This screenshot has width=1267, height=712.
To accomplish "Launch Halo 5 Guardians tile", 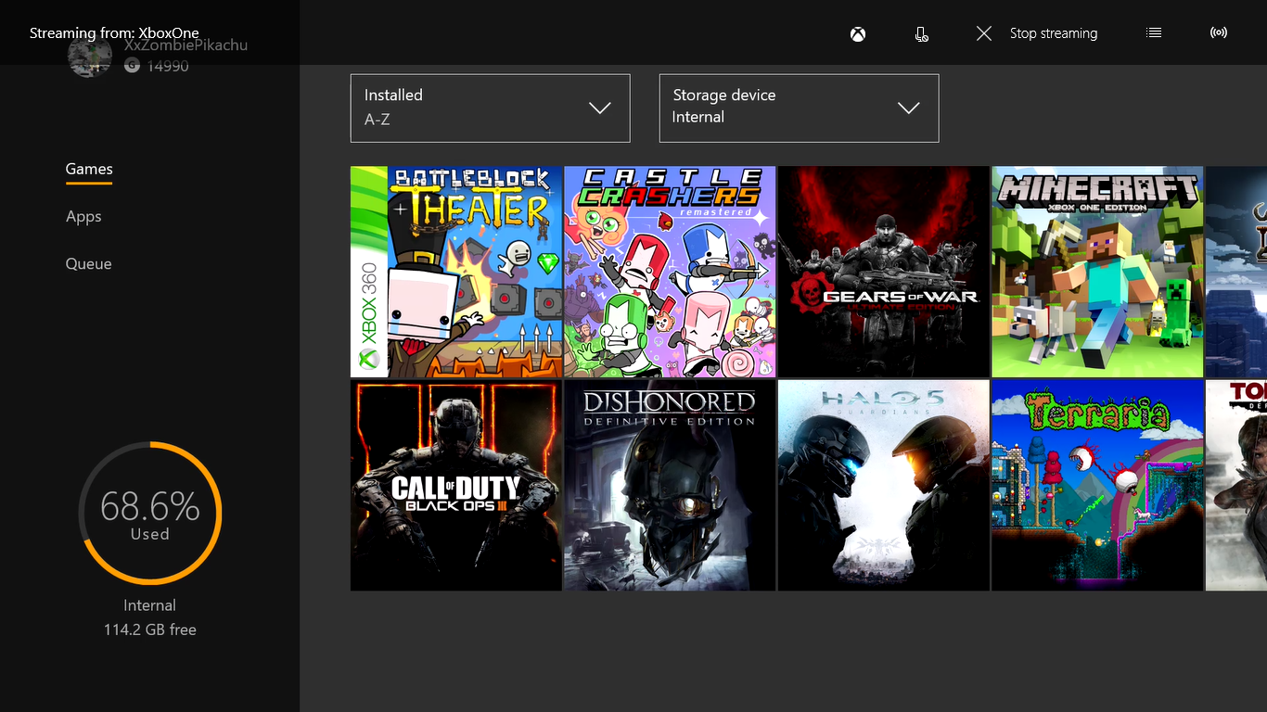I will 884,486.
